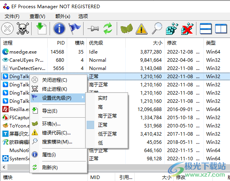Click the green leaves environment toolbar icon
Viewport: 230px width, 181px height.
(127, 29)
